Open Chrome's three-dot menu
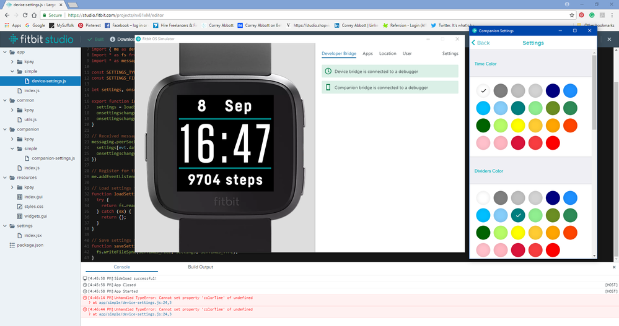 (612, 15)
